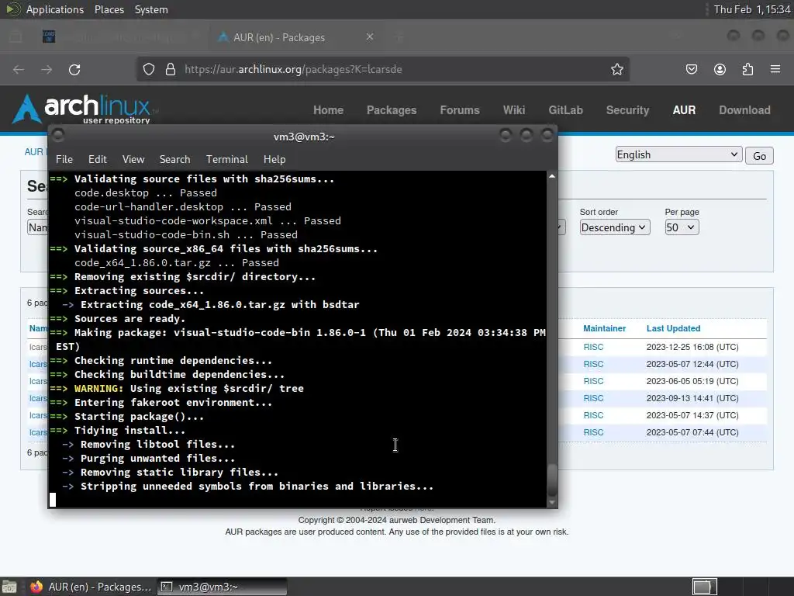Screen dimensions: 794x596
Task: Click the workspace switcher in bottom panel
Action: pos(704,587)
